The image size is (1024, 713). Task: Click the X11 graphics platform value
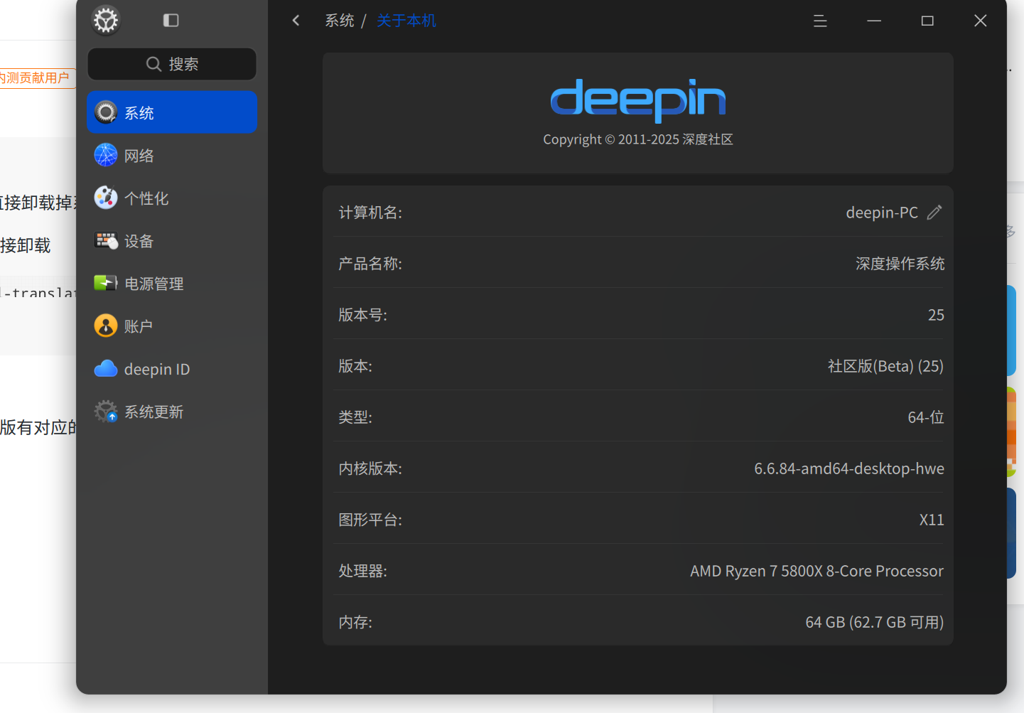coord(932,520)
